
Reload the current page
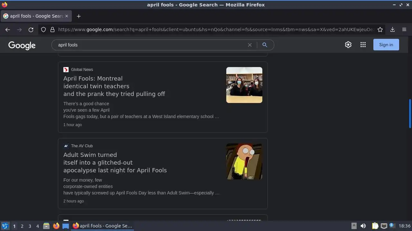(31, 30)
